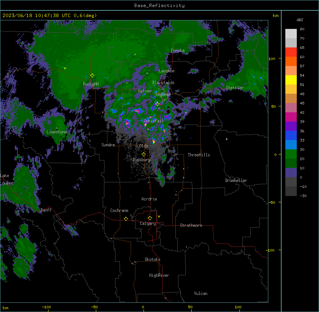Screen dimensions: 319x312
Task: Select the Lacombe city label
Action: (x=167, y=71)
